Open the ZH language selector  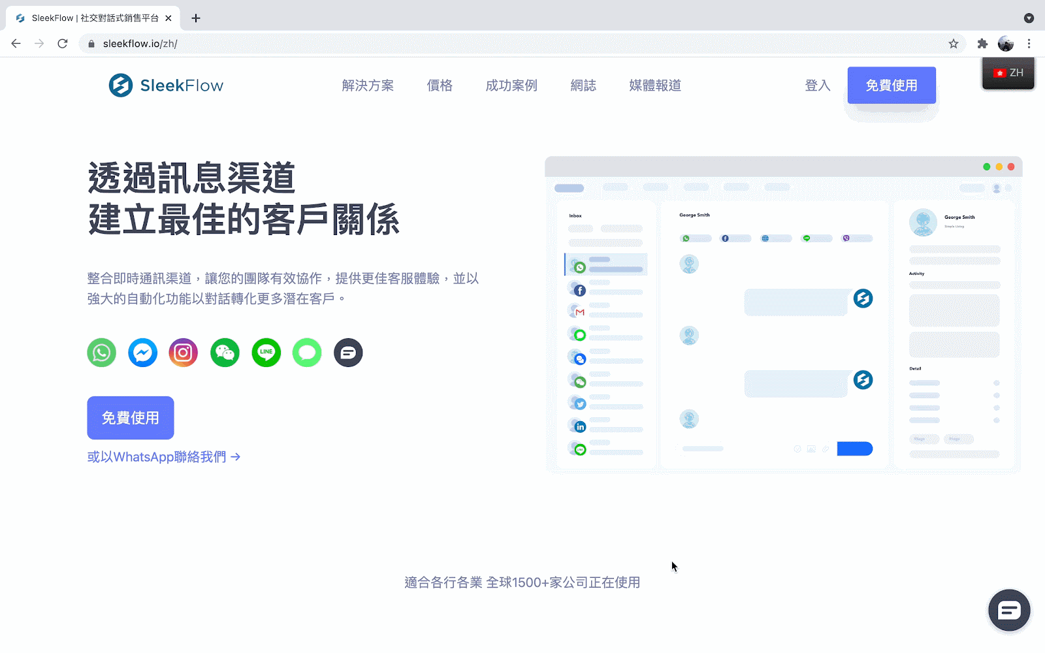click(x=1008, y=73)
